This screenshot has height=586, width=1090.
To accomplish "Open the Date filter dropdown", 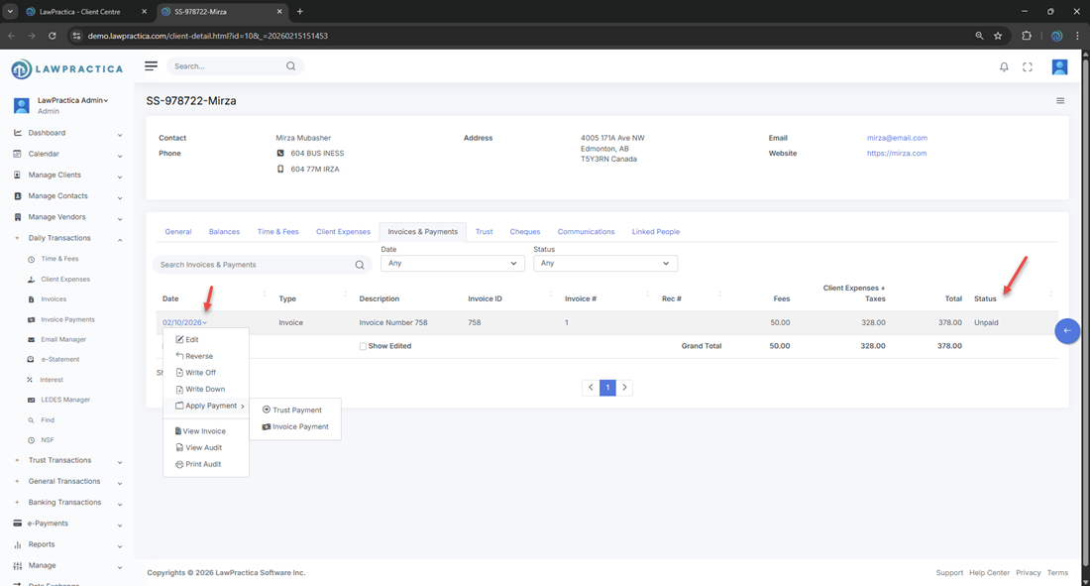I will coord(453,264).
